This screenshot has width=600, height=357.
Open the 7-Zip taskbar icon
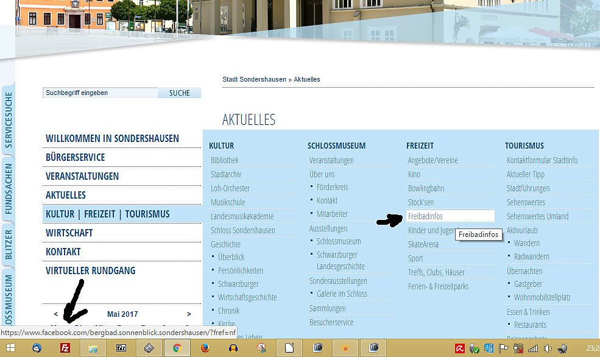click(x=121, y=348)
